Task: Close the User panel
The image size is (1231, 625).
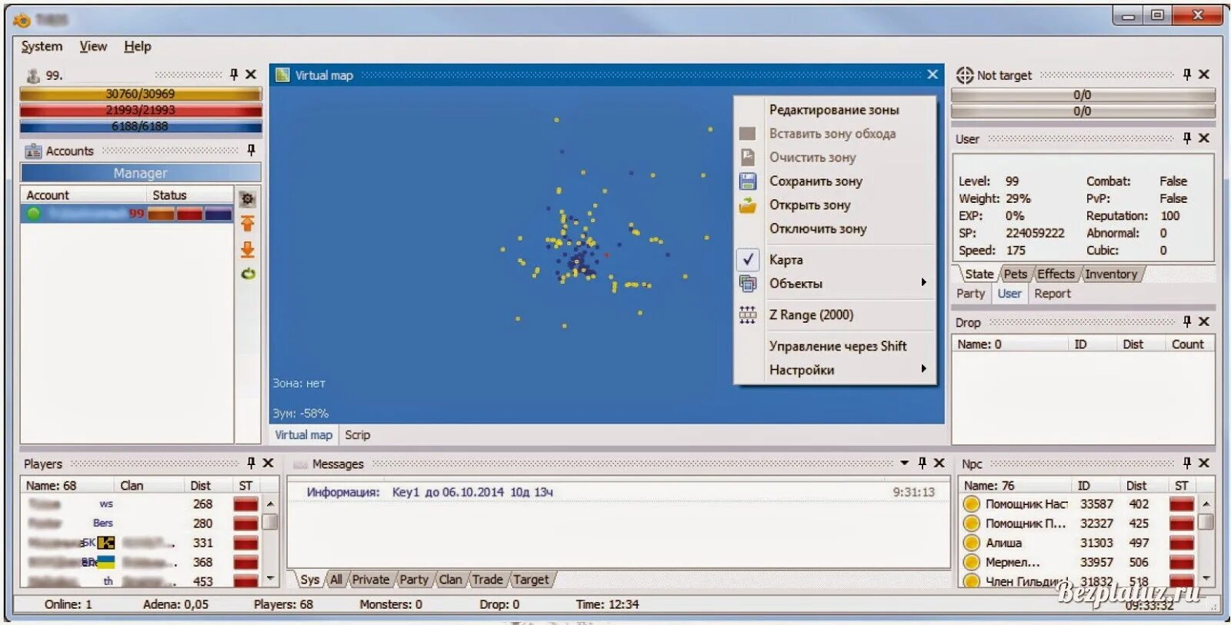Action: tap(1204, 138)
